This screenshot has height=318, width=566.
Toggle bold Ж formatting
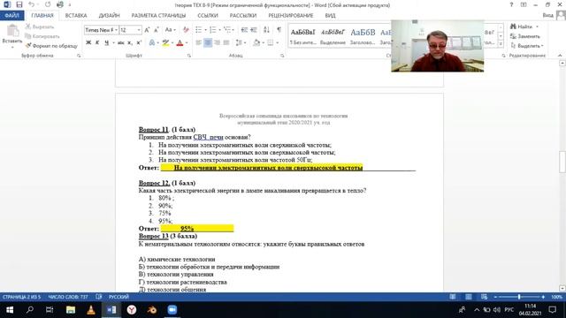click(88, 42)
